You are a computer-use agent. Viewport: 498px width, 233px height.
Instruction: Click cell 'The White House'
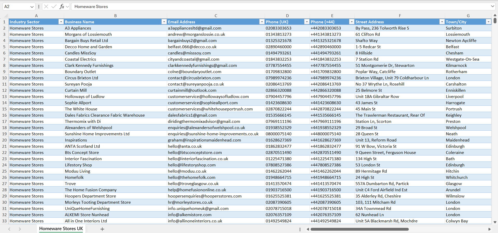115,109
